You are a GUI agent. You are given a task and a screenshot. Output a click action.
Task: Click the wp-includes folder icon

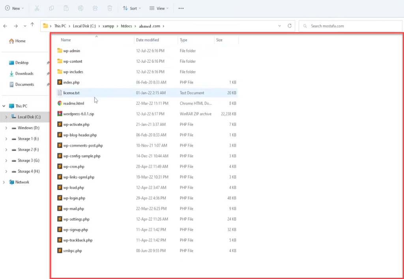[60, 72]
